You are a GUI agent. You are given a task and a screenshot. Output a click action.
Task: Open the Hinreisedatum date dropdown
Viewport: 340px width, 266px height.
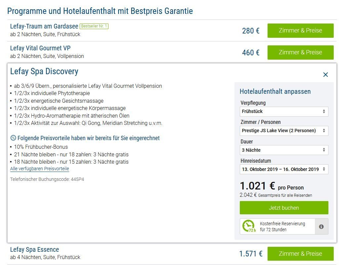[x=284, y=169]
